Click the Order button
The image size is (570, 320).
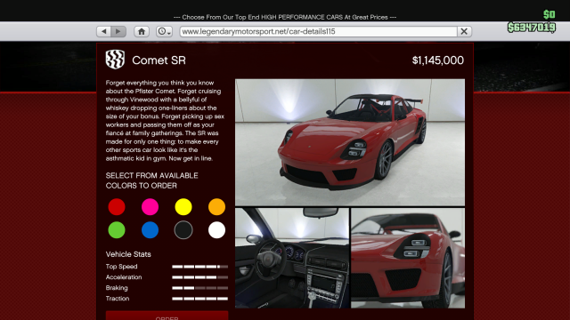167,316
